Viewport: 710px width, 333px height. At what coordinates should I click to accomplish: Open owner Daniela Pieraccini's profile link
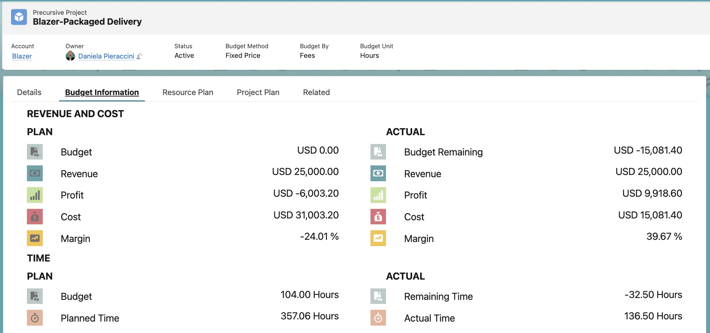(x=106, y=56)
